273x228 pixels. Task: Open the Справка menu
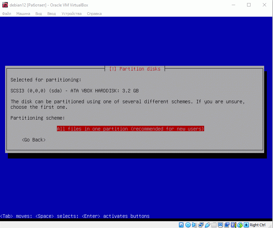[x=94, y=14]
